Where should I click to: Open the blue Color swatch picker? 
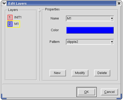(x=90, y=30)
